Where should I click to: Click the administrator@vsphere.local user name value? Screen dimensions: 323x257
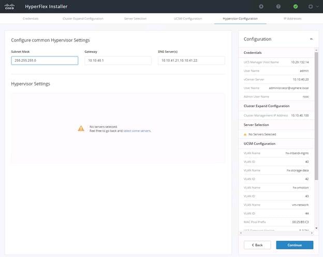click(x=289, y=88)
